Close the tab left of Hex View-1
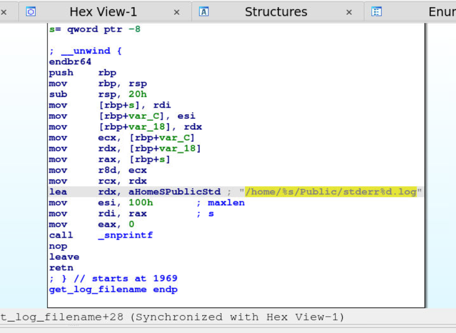456x333 pixels. [4, 12]
